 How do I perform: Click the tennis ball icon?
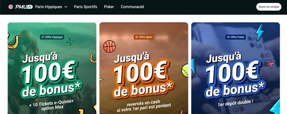click(x=185, y=70)
